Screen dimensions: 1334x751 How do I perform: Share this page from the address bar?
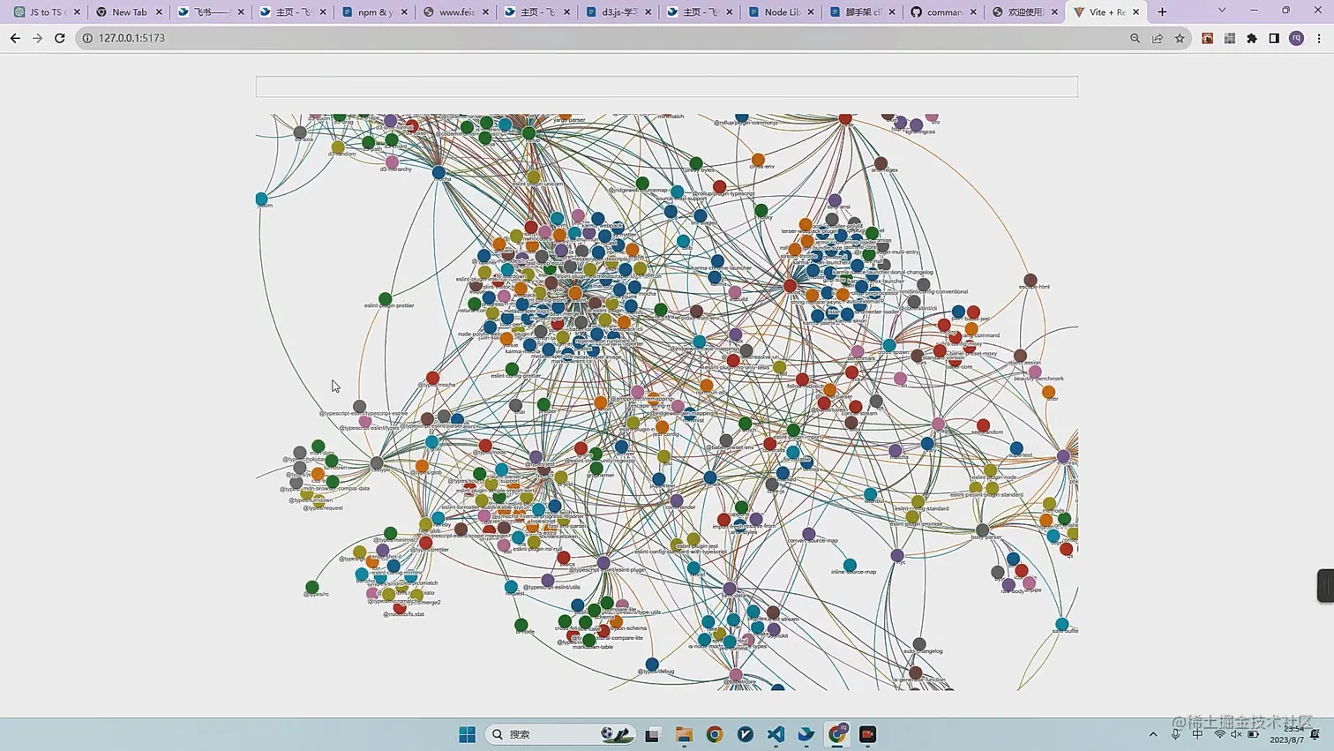[x=1158, y=38]
